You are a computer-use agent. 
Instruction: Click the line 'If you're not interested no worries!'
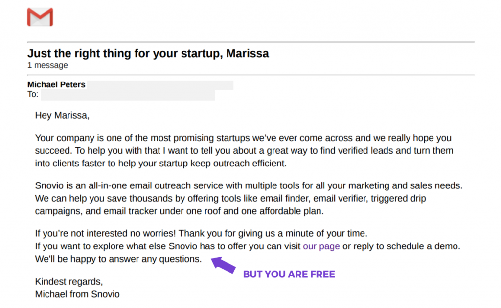point(201,233)
